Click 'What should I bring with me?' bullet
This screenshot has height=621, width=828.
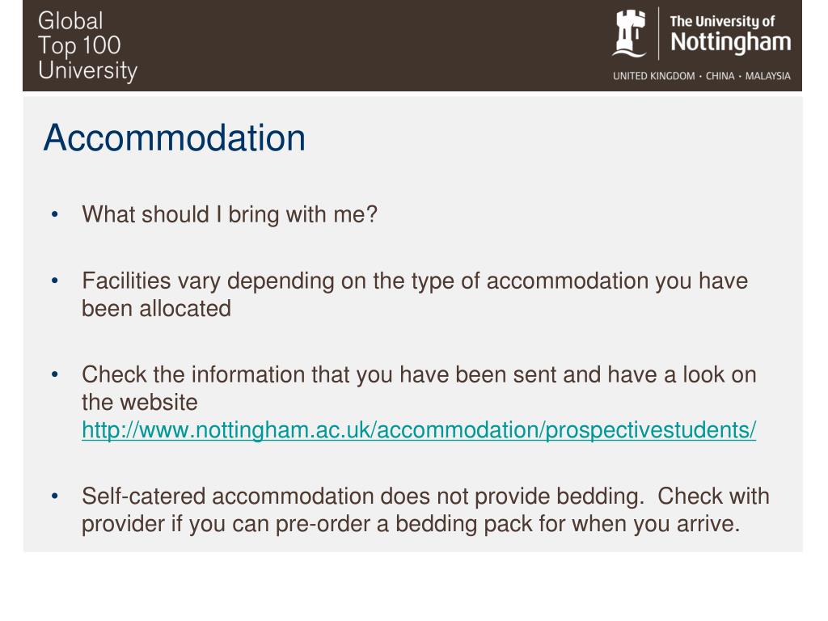230,215
